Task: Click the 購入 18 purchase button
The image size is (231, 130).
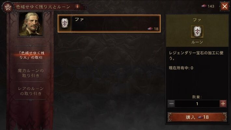Action: tap(197, 117)
